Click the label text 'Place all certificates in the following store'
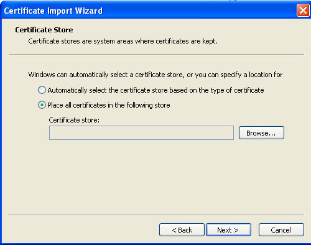311x245 pixels. [x=109, y=105]
